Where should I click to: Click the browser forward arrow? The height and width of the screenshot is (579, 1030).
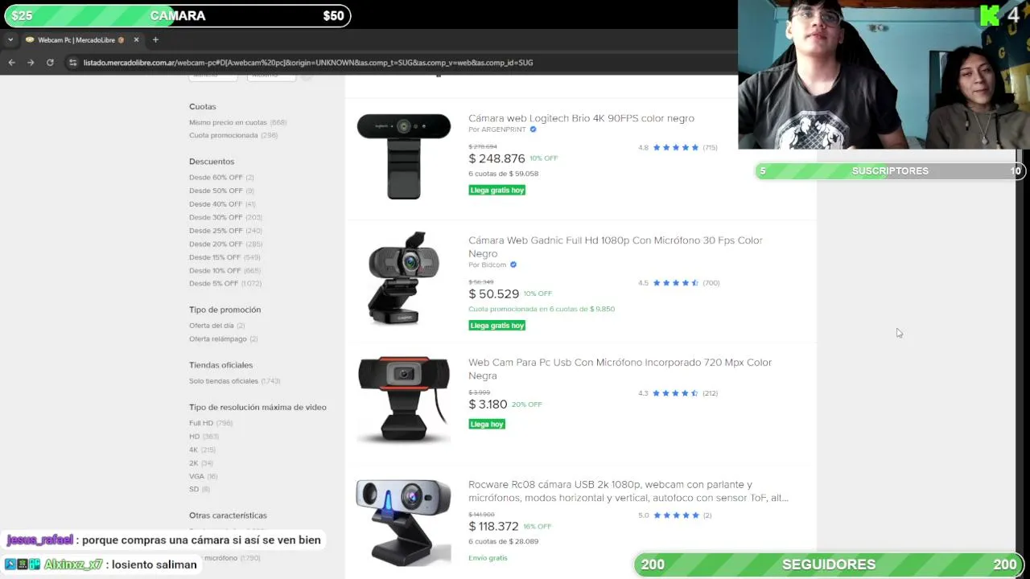coord(31,62)
